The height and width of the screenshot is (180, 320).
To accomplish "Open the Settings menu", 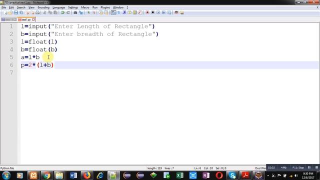I will click(73, 7).
